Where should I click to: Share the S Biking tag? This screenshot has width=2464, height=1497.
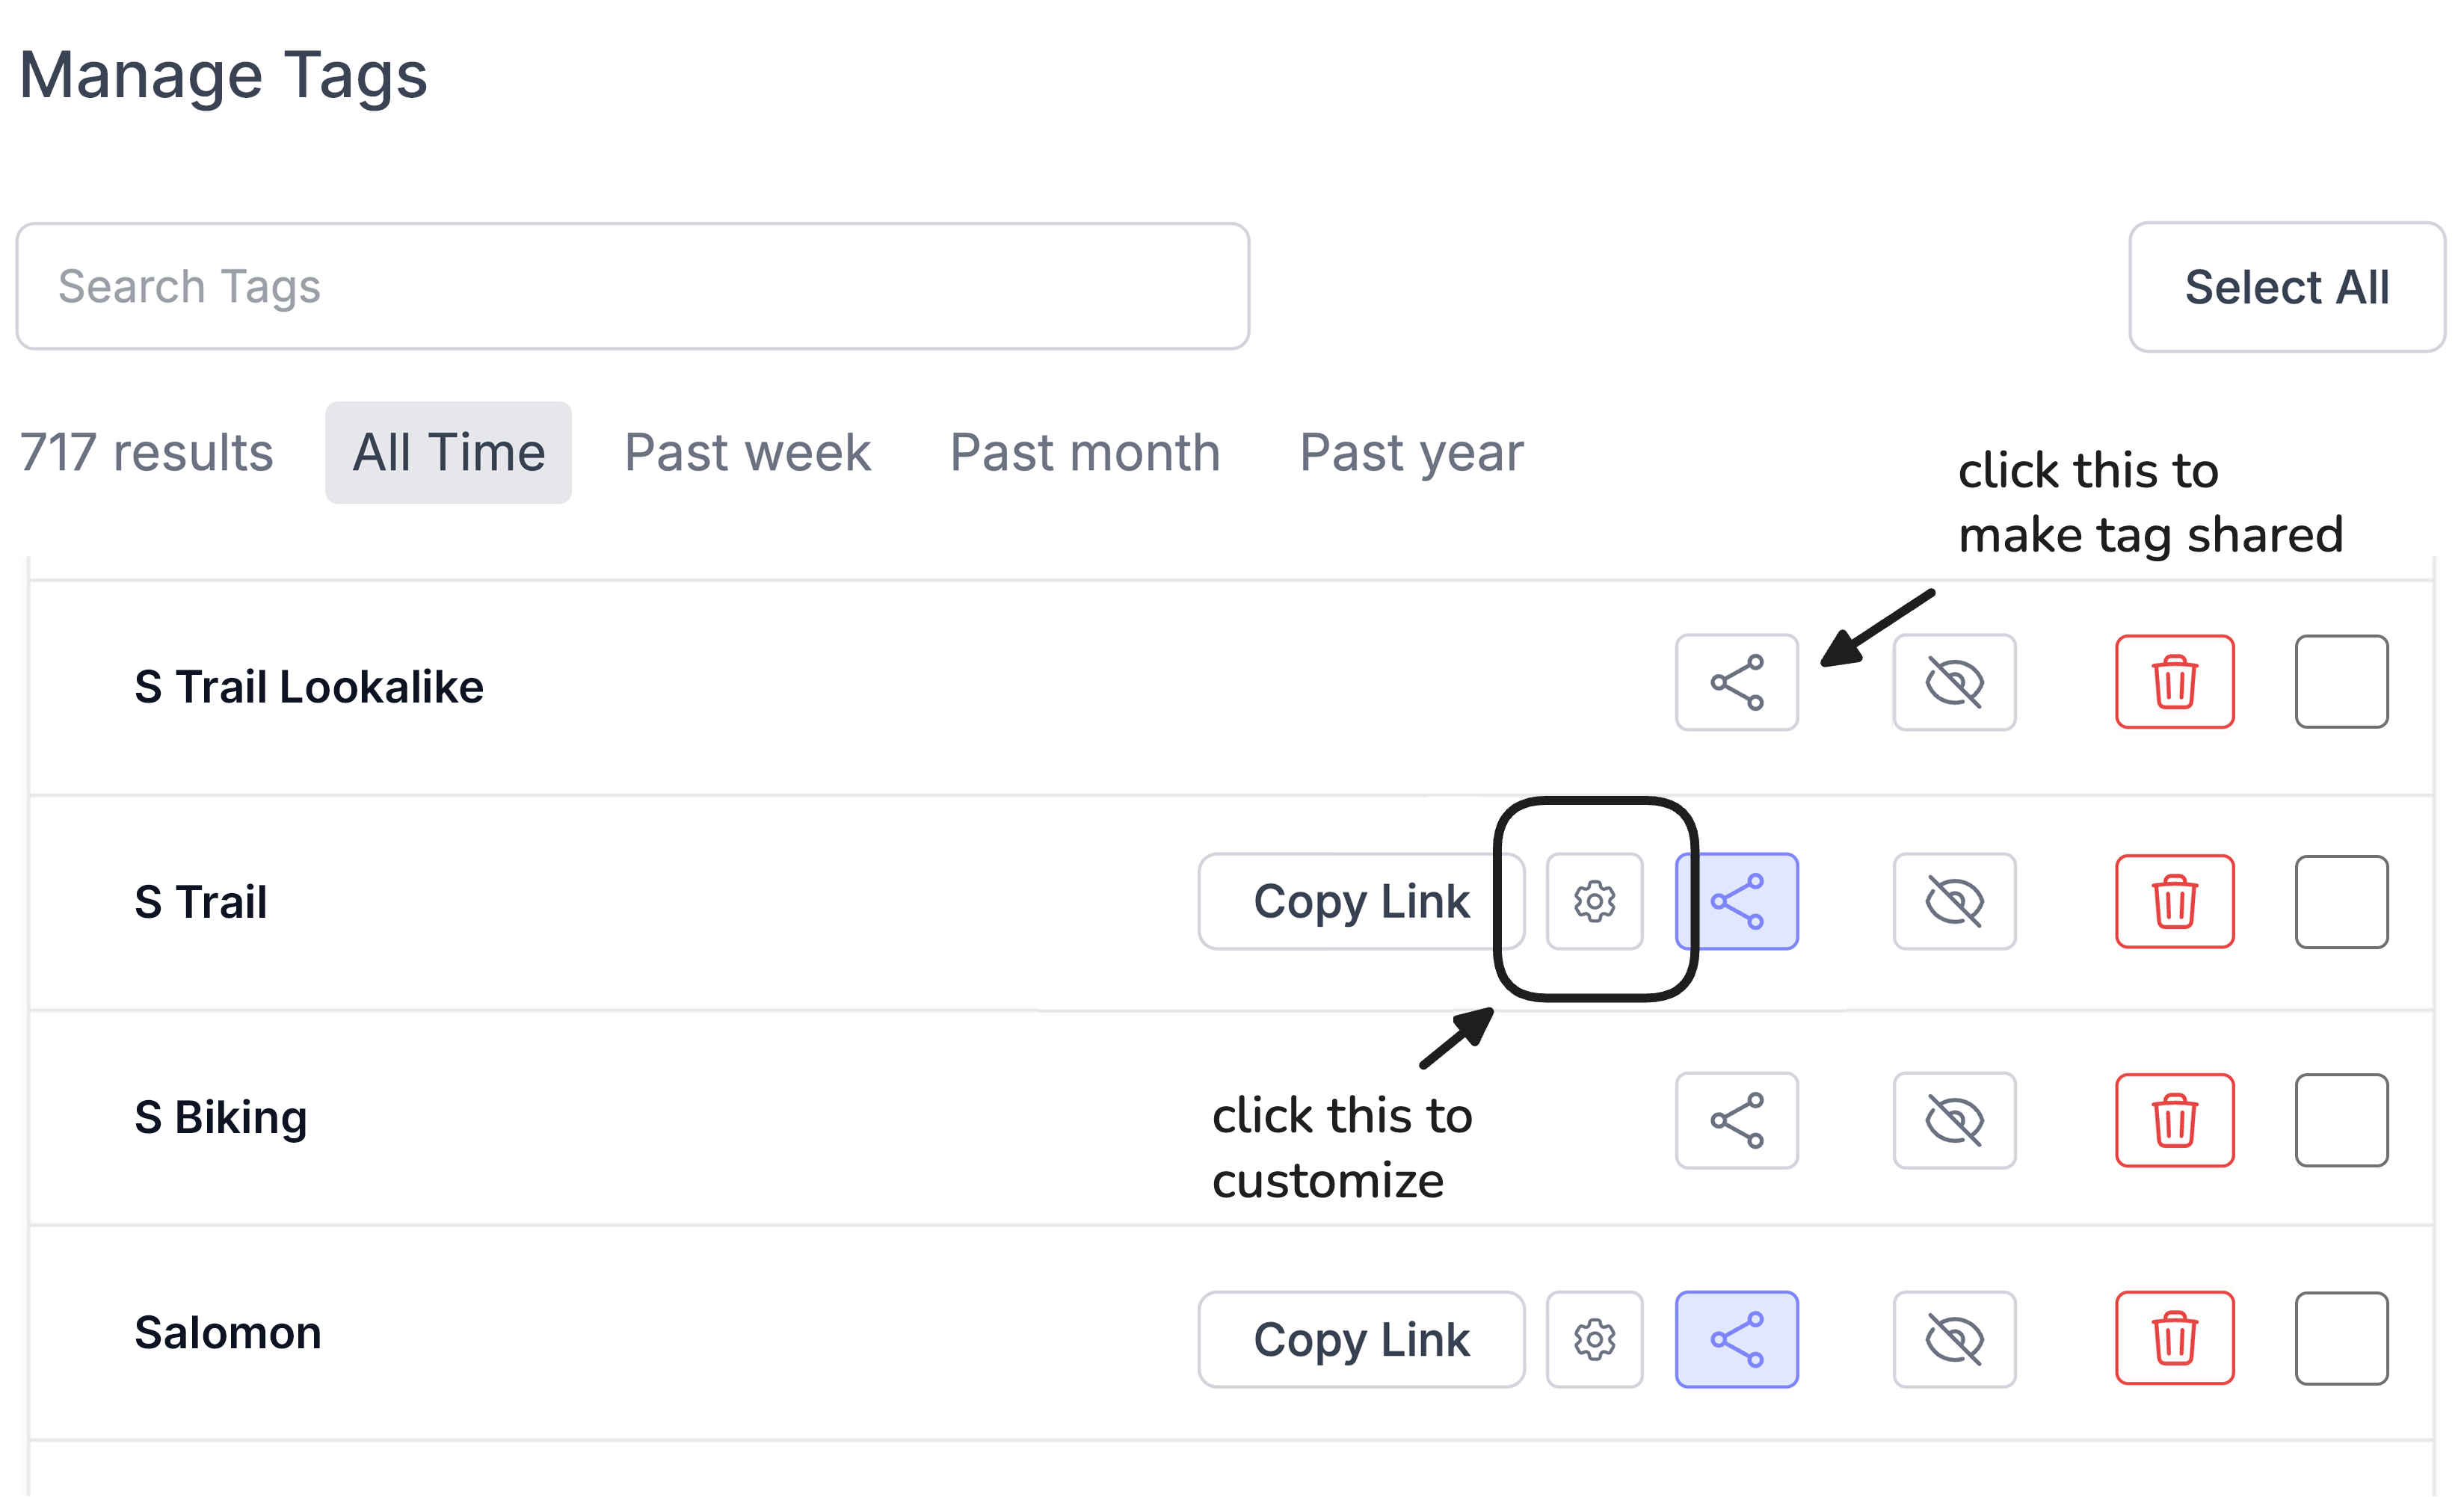tap(1736, 1120)
